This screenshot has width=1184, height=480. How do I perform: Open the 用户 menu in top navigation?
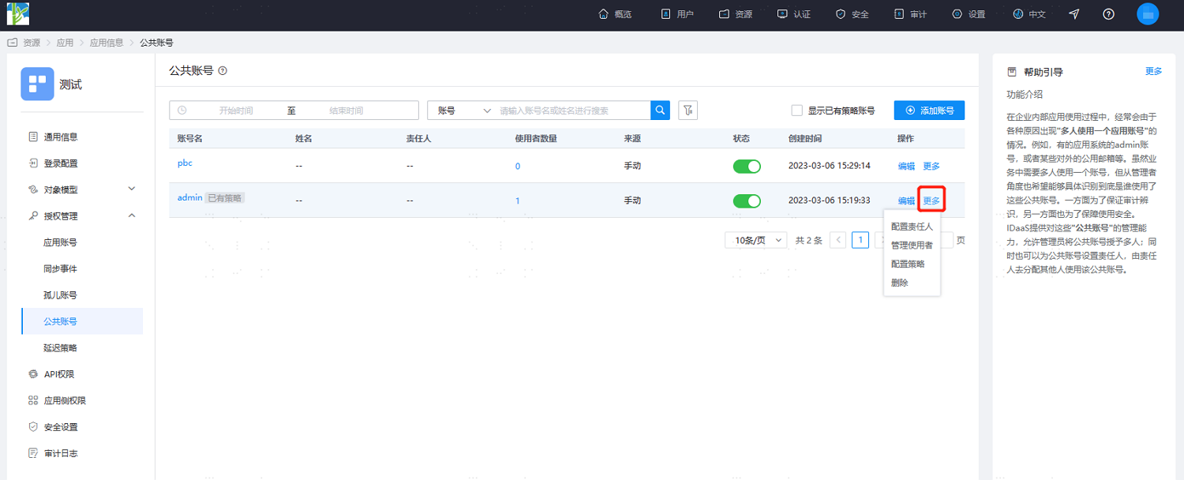click(676, 14)
